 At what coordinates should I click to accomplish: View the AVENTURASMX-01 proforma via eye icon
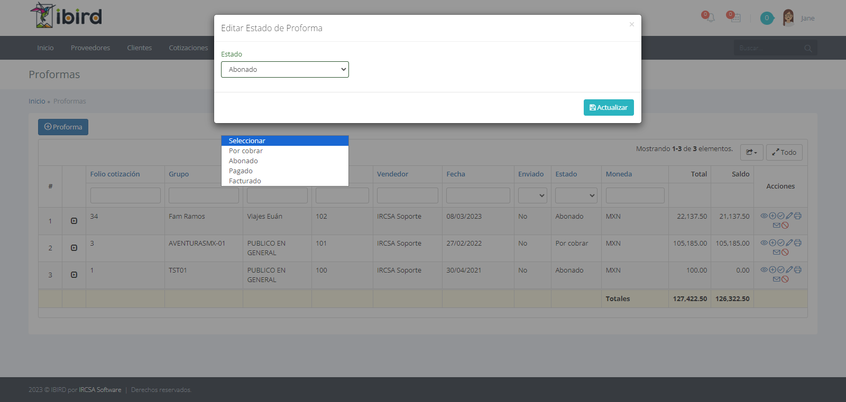click(x=764, y=242)
